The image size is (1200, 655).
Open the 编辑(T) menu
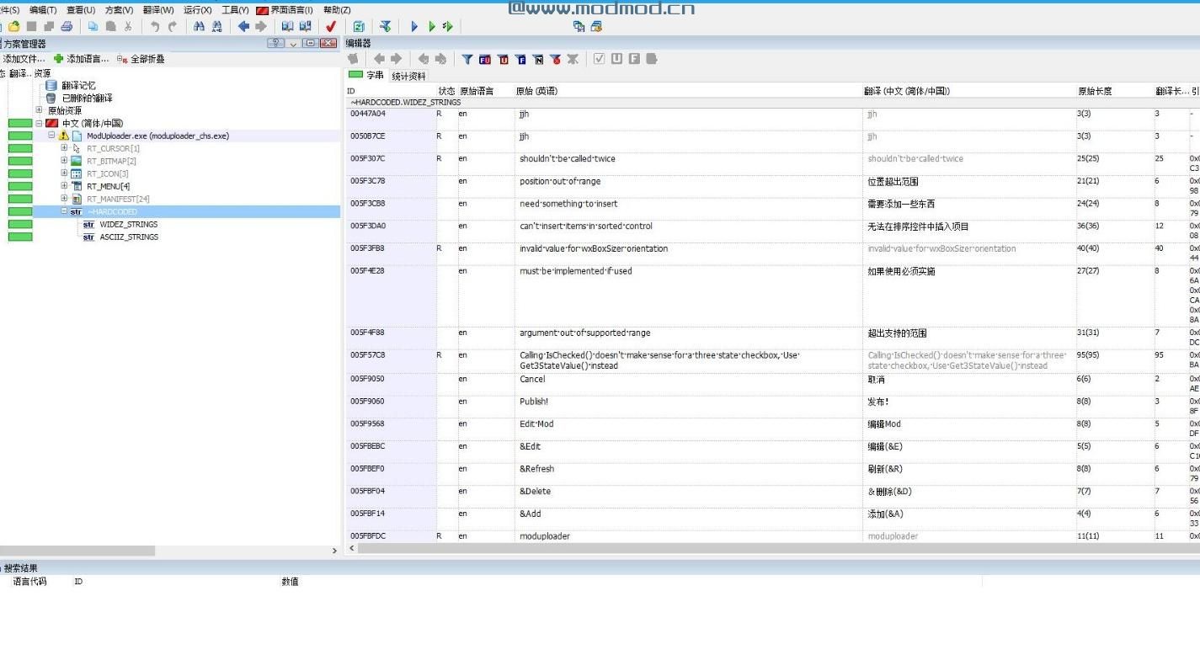click(x=43, y=10)
